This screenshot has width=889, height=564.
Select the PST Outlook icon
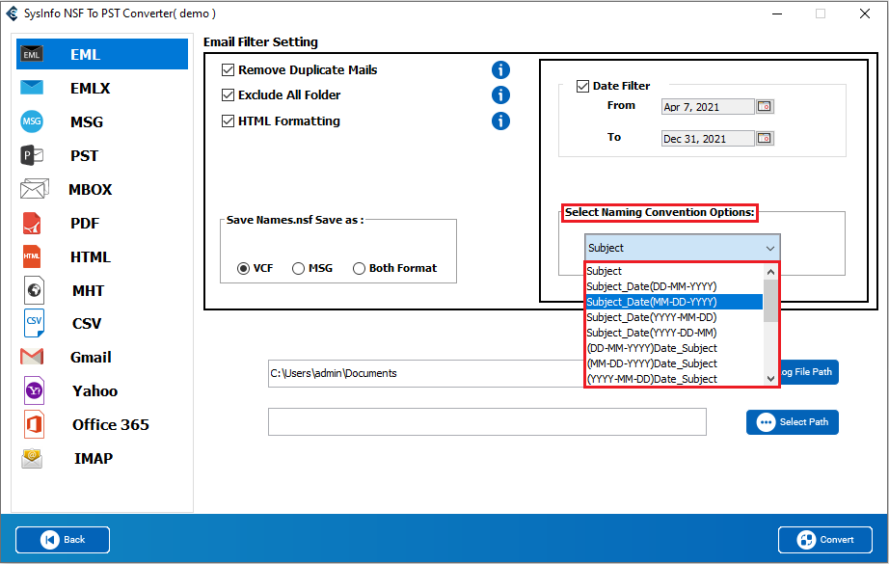32,155
